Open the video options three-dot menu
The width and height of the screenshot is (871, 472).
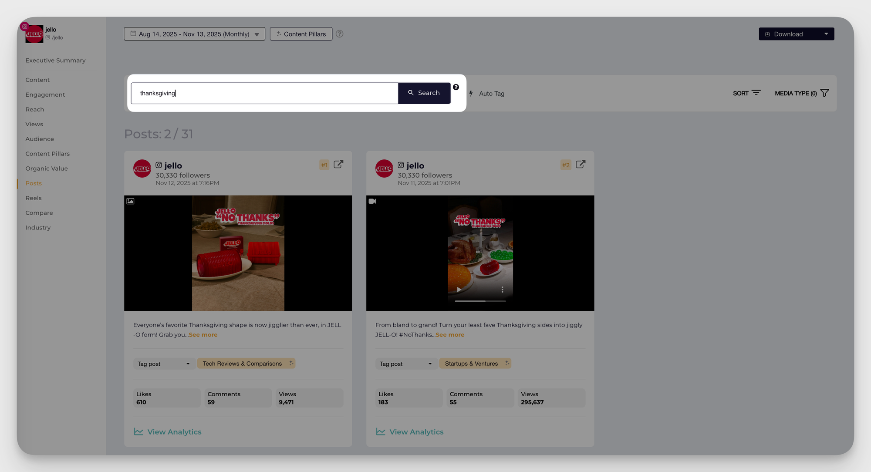(x=502, y=290)
